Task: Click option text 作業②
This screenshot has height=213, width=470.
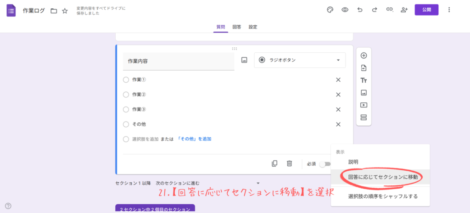Action: coord(139,95)
